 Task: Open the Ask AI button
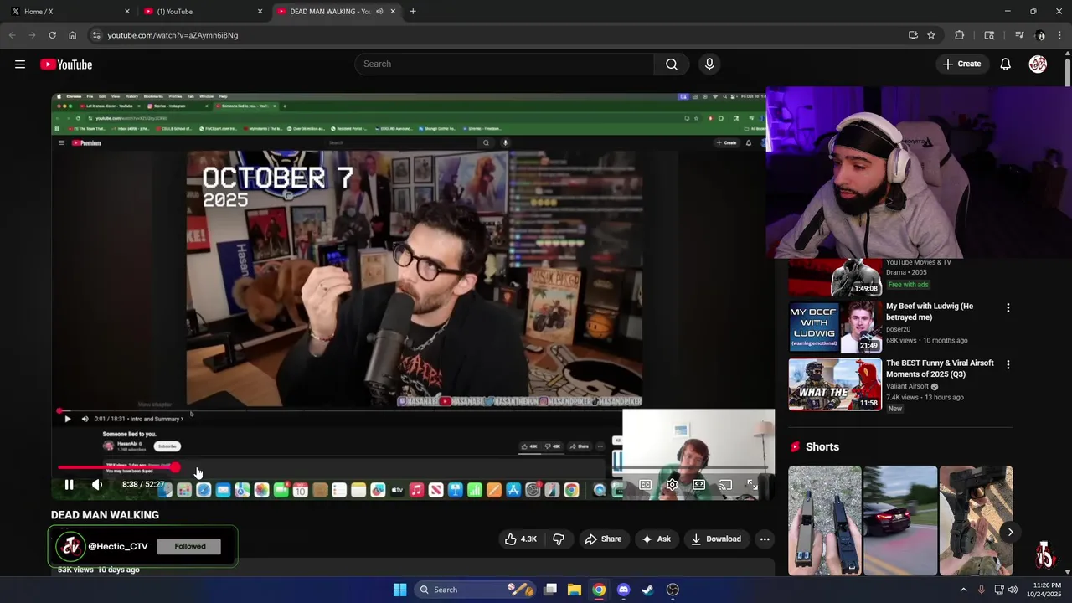coord(656,539)
